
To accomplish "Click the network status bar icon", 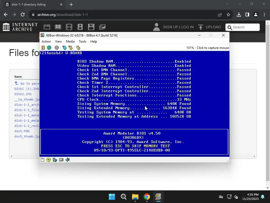I will coord(55,160).
